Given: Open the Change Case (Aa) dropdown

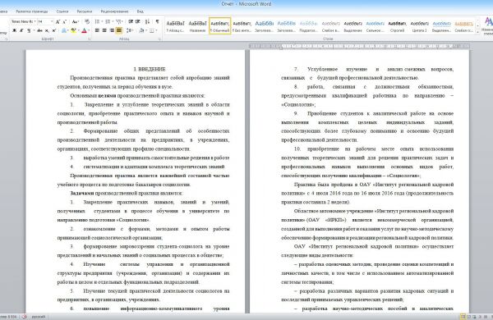Looking at the screenshot, I should point(75,21).
